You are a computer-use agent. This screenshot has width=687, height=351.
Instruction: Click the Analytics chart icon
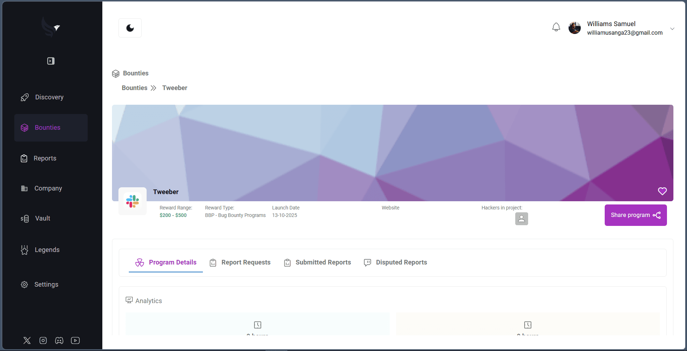pos(129,300)
